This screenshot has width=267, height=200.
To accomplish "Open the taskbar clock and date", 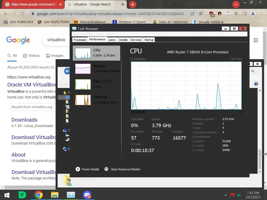I will [x=253, y=195].
